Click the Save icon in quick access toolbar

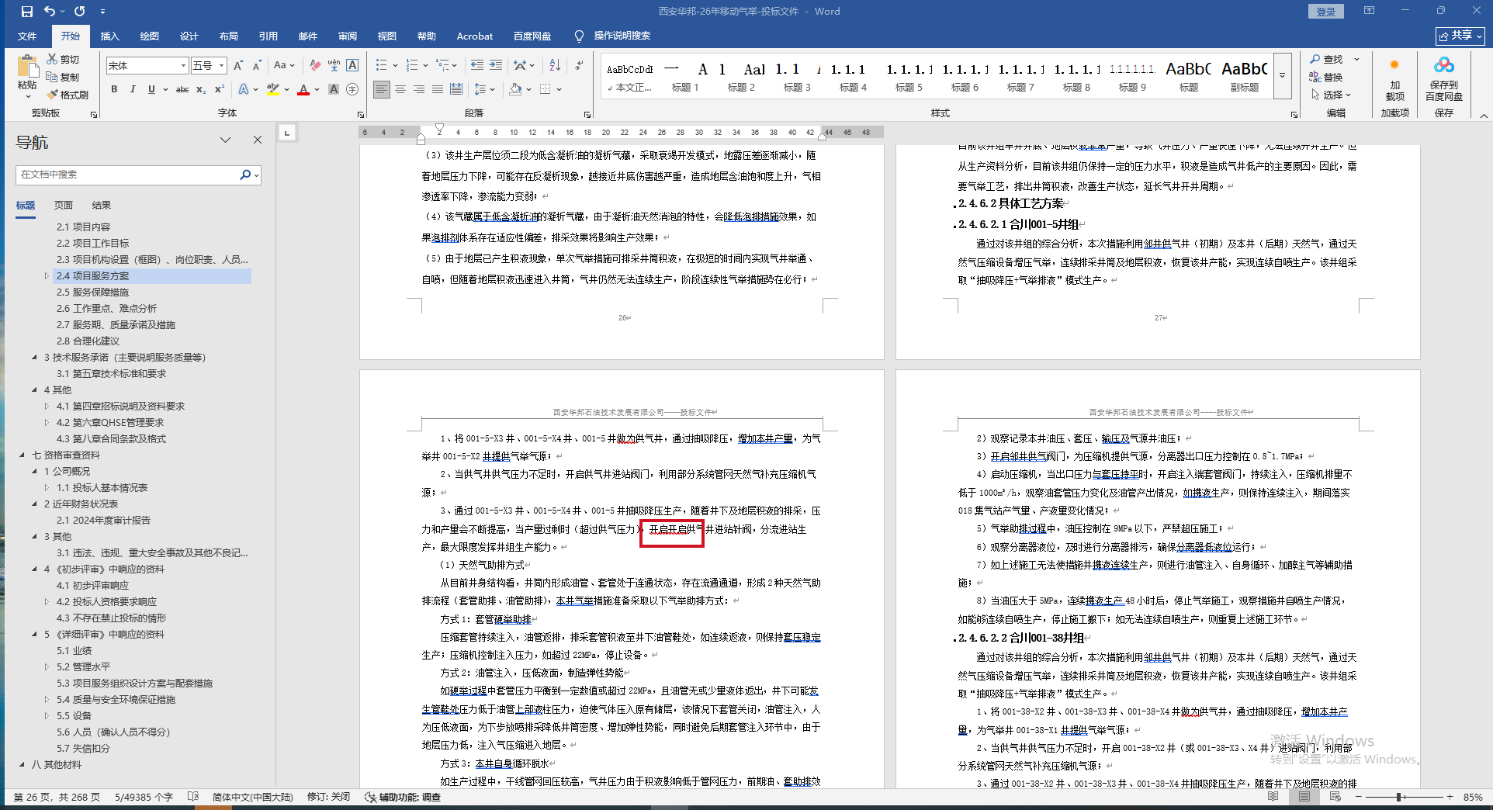(x=27, y=12)
